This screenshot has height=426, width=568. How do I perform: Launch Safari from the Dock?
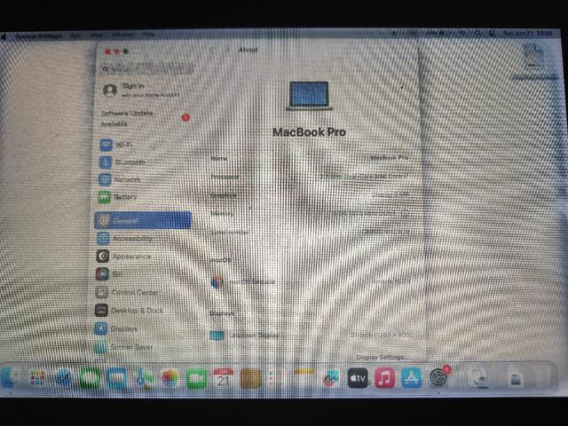(64, 379)
